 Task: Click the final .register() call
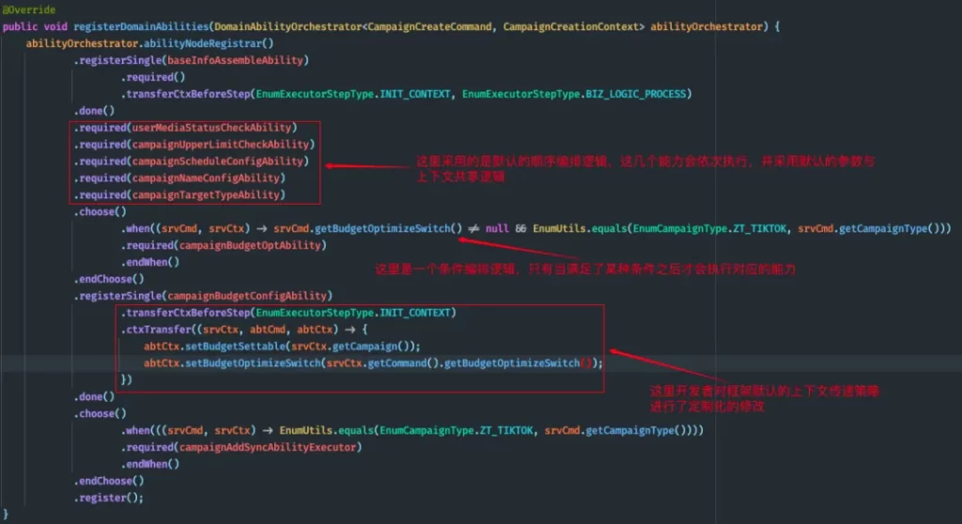coord(109,498)
